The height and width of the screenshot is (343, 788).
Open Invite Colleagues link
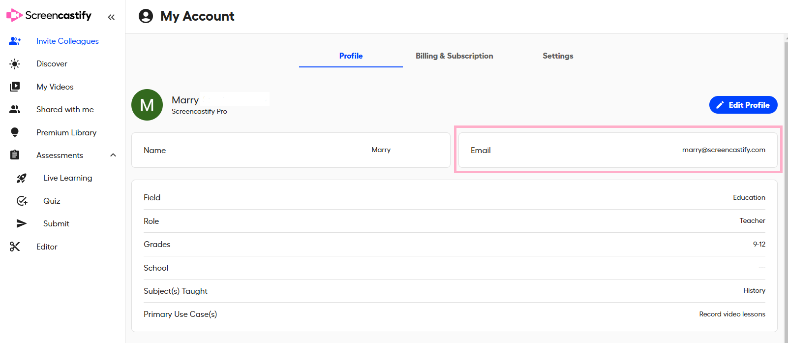coord(67,41)
